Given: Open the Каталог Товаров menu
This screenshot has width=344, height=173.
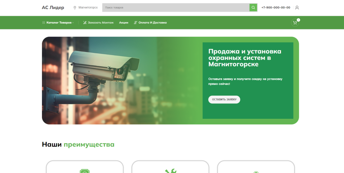Looking at the screenshot, I should 59,23.
